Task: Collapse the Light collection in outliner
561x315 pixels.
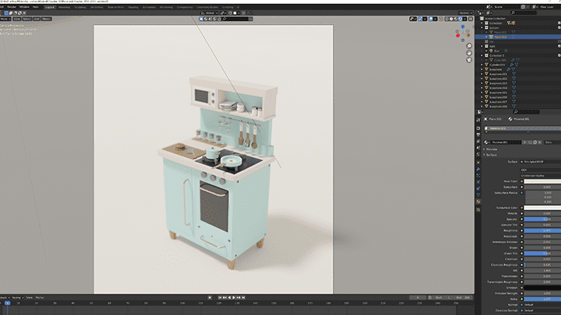Action: pyautogui.click(x=482, y=46)
